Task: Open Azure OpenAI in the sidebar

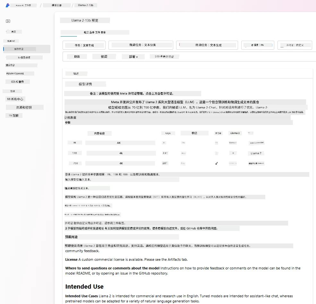Action: [15, 73]
